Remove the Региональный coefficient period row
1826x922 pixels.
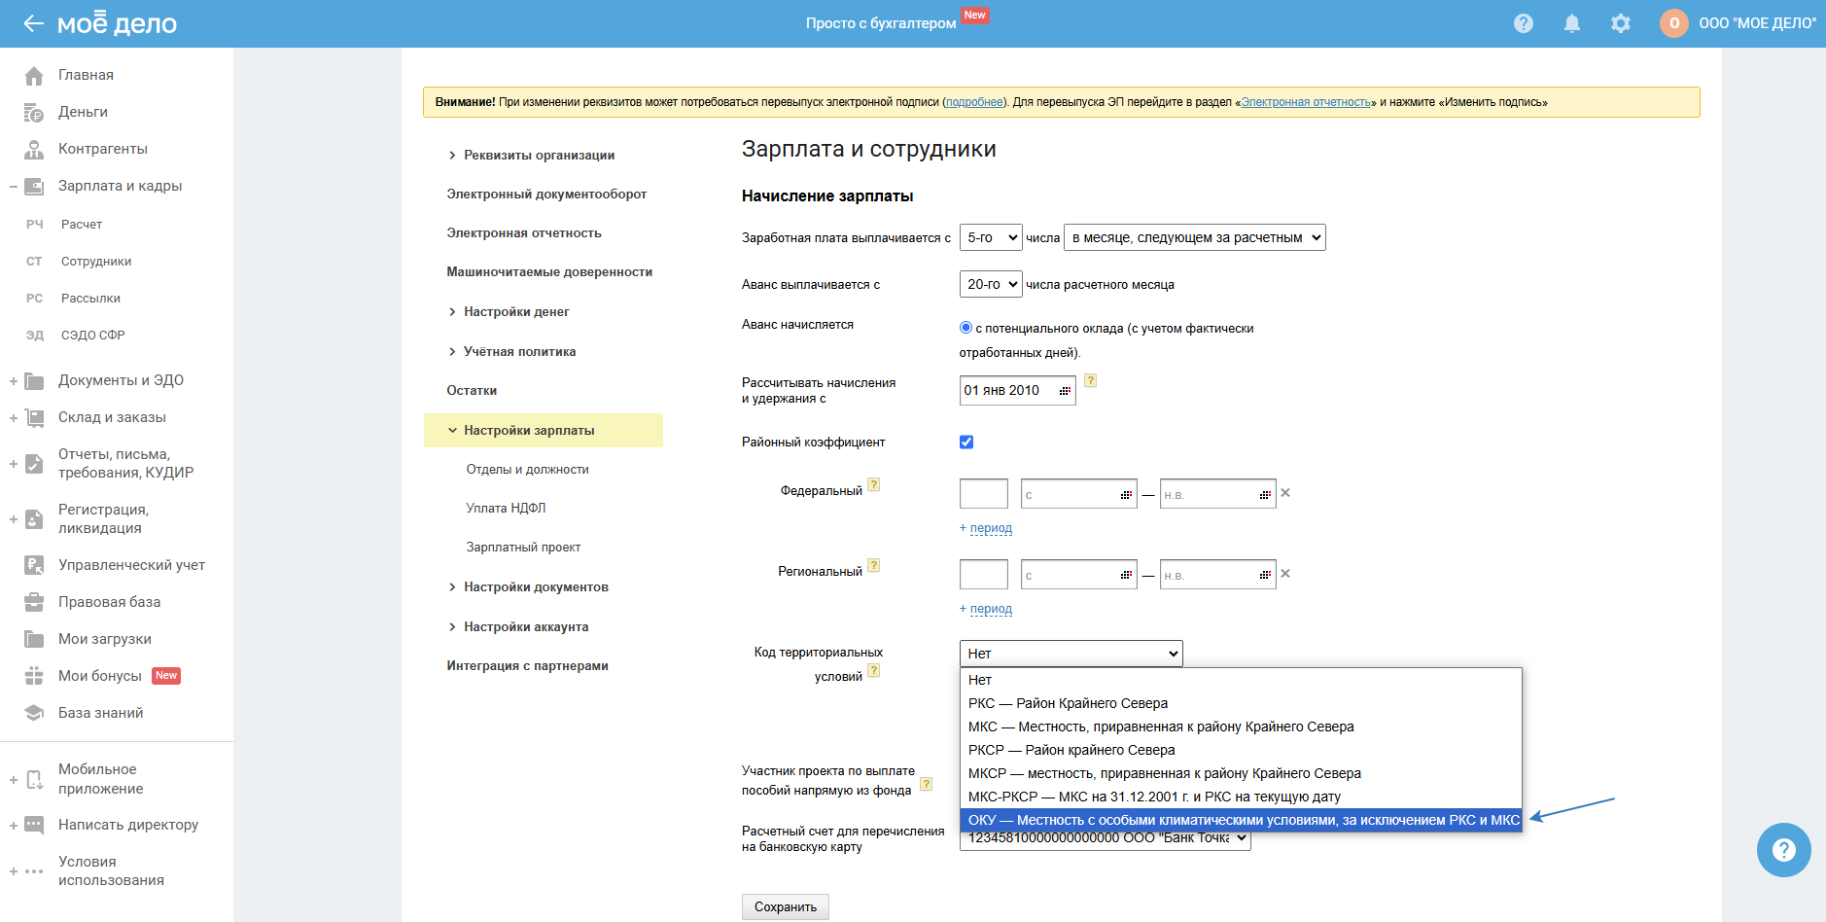1285,574
